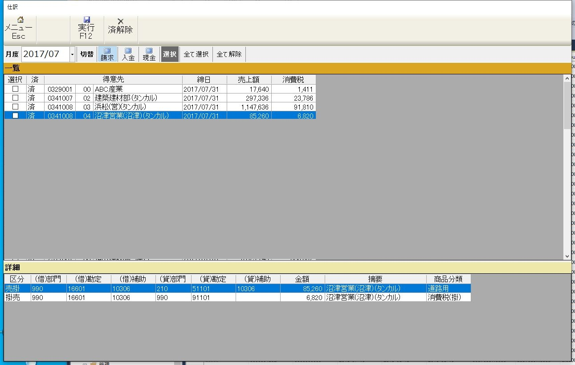Screen dimensions: 575x365
Task: Select the 現金 toggle icon
Action: tap(149, 51)
